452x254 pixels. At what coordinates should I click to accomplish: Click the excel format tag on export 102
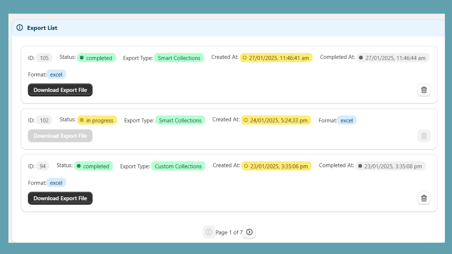(x=347, y=120)
